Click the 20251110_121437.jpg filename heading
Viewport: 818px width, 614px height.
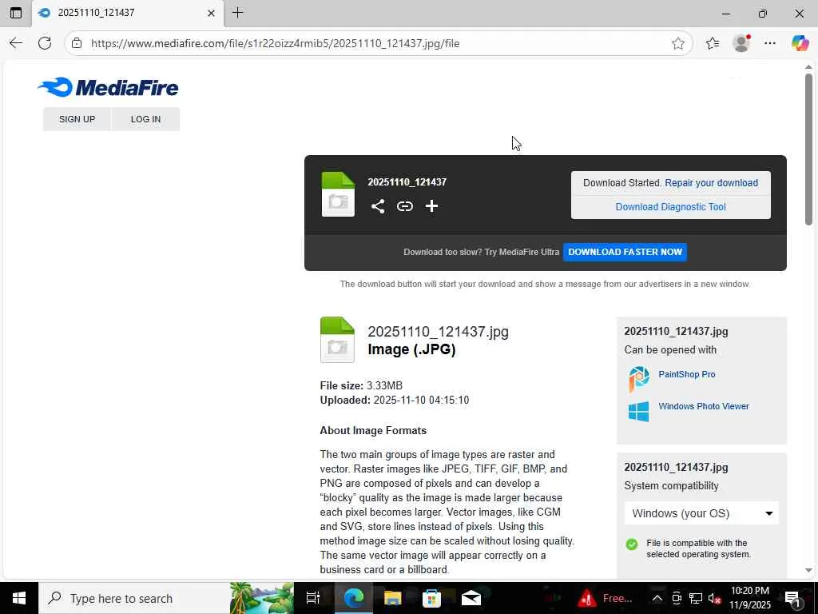[x=439, y=332]
